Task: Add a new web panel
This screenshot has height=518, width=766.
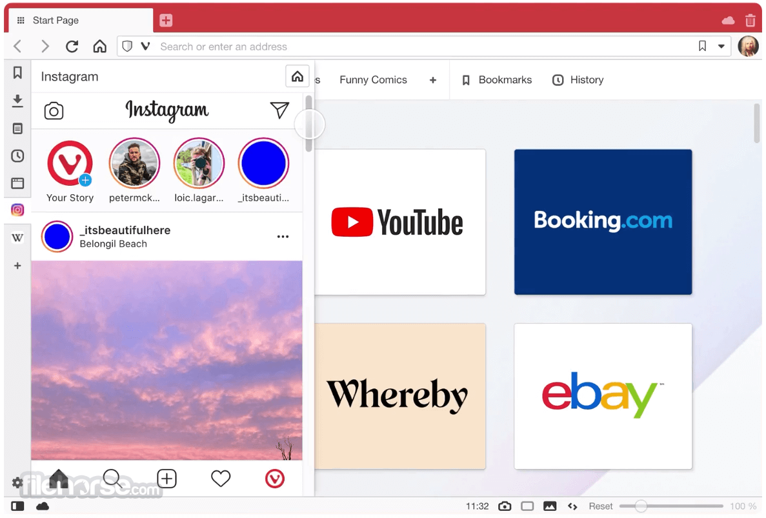Action: (17, 266)
